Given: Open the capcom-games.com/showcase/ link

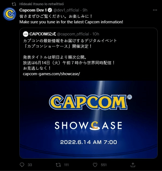Looking at the screenshot, I should click(x=51, y=74).
